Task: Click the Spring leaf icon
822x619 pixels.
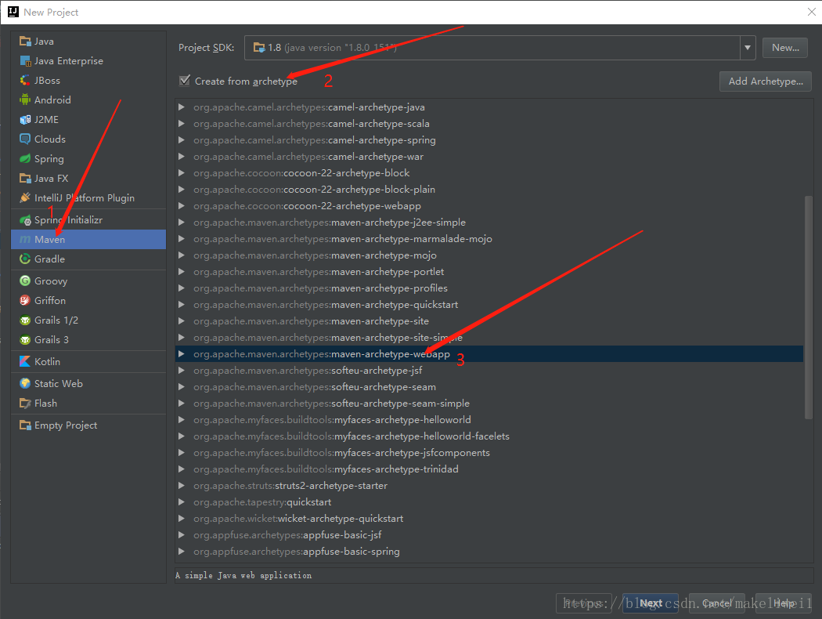Action: (24, 158)
